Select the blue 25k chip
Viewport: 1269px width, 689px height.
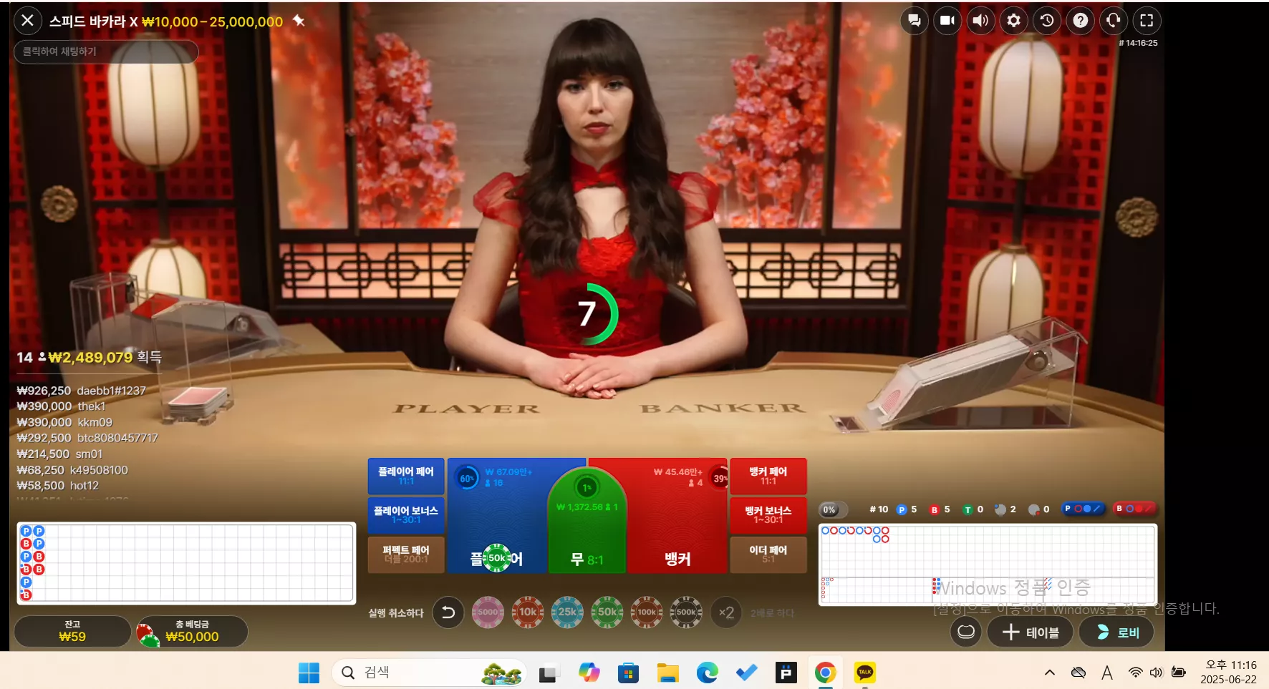[567, 612]
